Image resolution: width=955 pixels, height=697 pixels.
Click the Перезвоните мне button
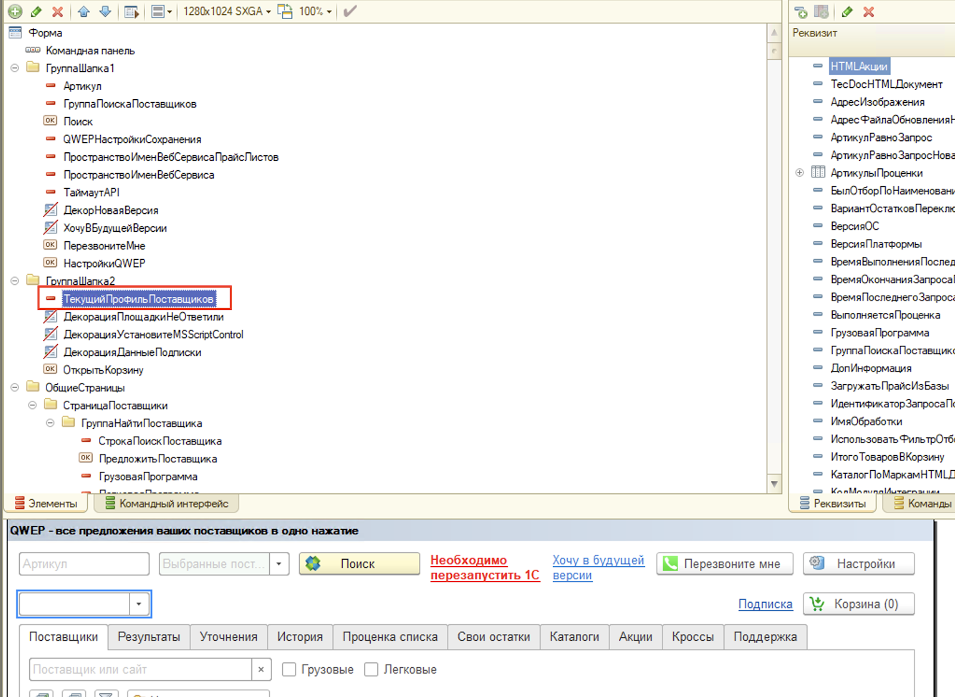[725, 564]
